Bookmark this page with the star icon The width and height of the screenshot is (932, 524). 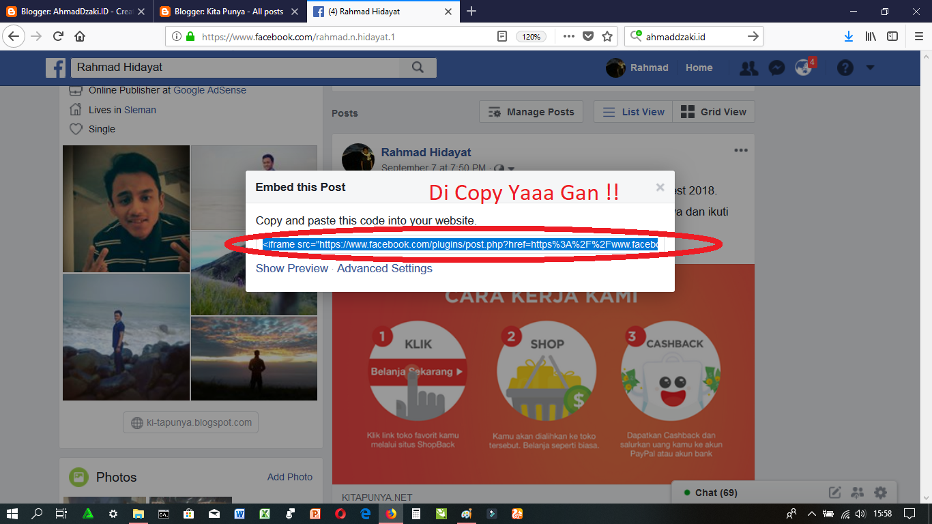607,36
